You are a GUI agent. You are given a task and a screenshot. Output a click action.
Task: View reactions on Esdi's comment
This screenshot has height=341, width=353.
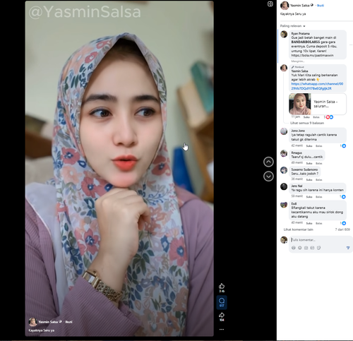click(343, 223)
